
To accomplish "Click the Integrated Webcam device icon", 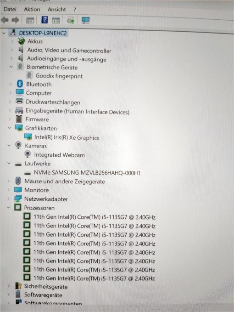I will (28, 154).
